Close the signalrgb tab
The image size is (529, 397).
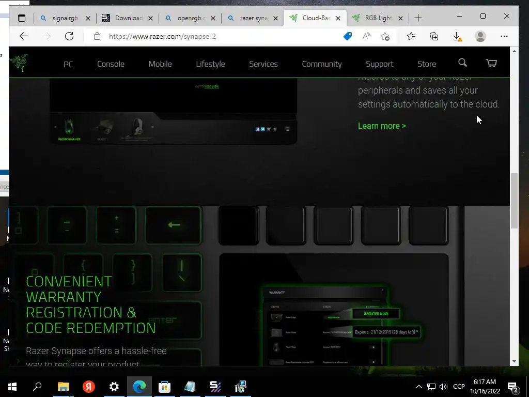coord(88,18)
